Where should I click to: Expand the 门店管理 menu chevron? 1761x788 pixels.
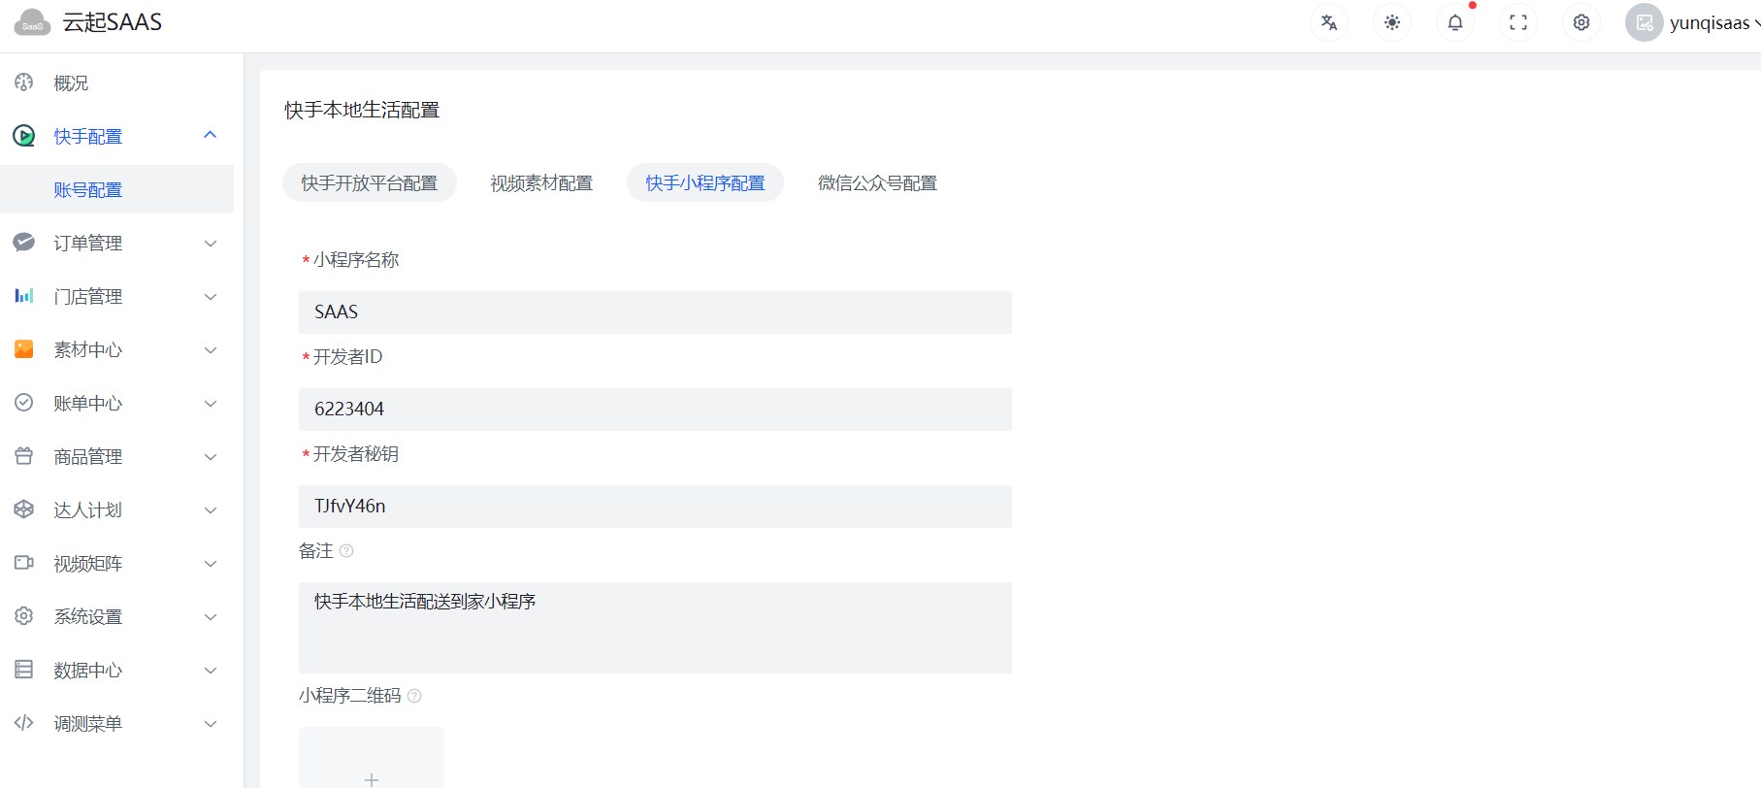point(211,297)
